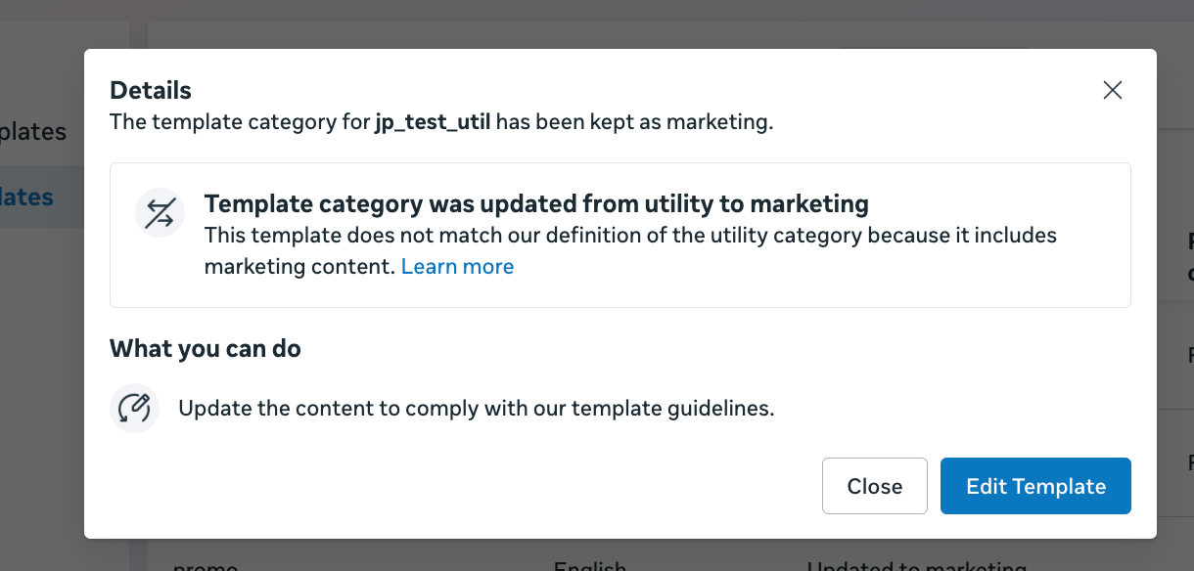Viewport: 1194px width, 571px height.
Task: Click the pencil refresh icon beside Update the content
Action: [134, 408]
